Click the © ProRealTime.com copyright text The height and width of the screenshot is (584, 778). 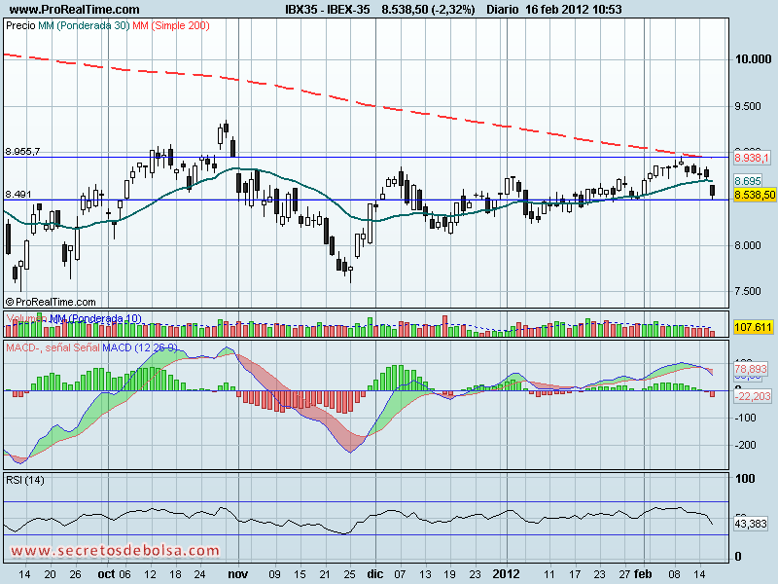pyautogui.click(x=51, y=302)
